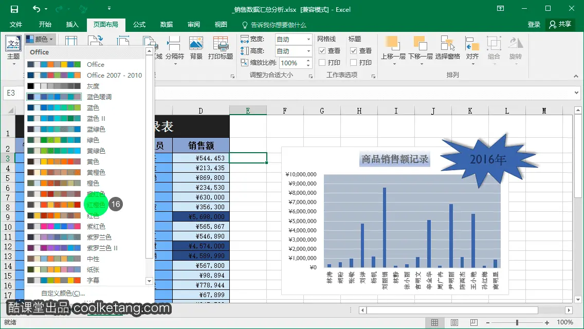Select the 绿色 green color scheme

85,140
